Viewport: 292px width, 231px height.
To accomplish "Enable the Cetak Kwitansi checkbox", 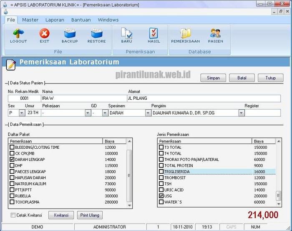I will click(13, 215).
